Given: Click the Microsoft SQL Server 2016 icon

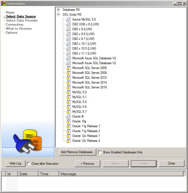Looking at the screenshot, I should (68, 87).
